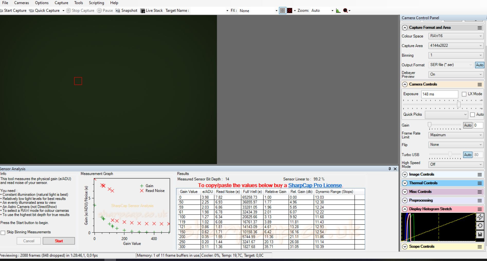487x261 pixels.
Task: Open the Cameras menu
Action: 22,3
